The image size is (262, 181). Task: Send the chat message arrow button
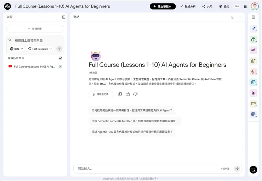(x=237, y=169)
